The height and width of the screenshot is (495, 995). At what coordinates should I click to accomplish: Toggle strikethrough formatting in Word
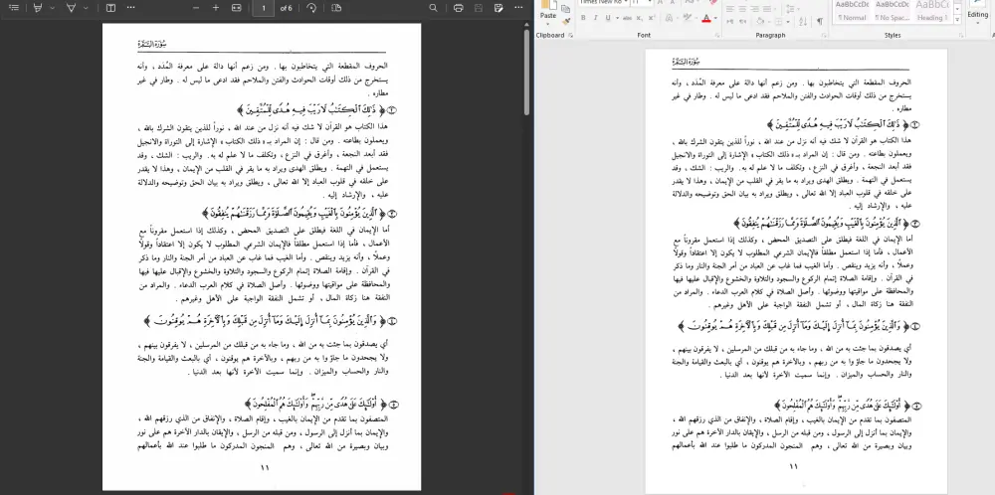click(627, 18)
